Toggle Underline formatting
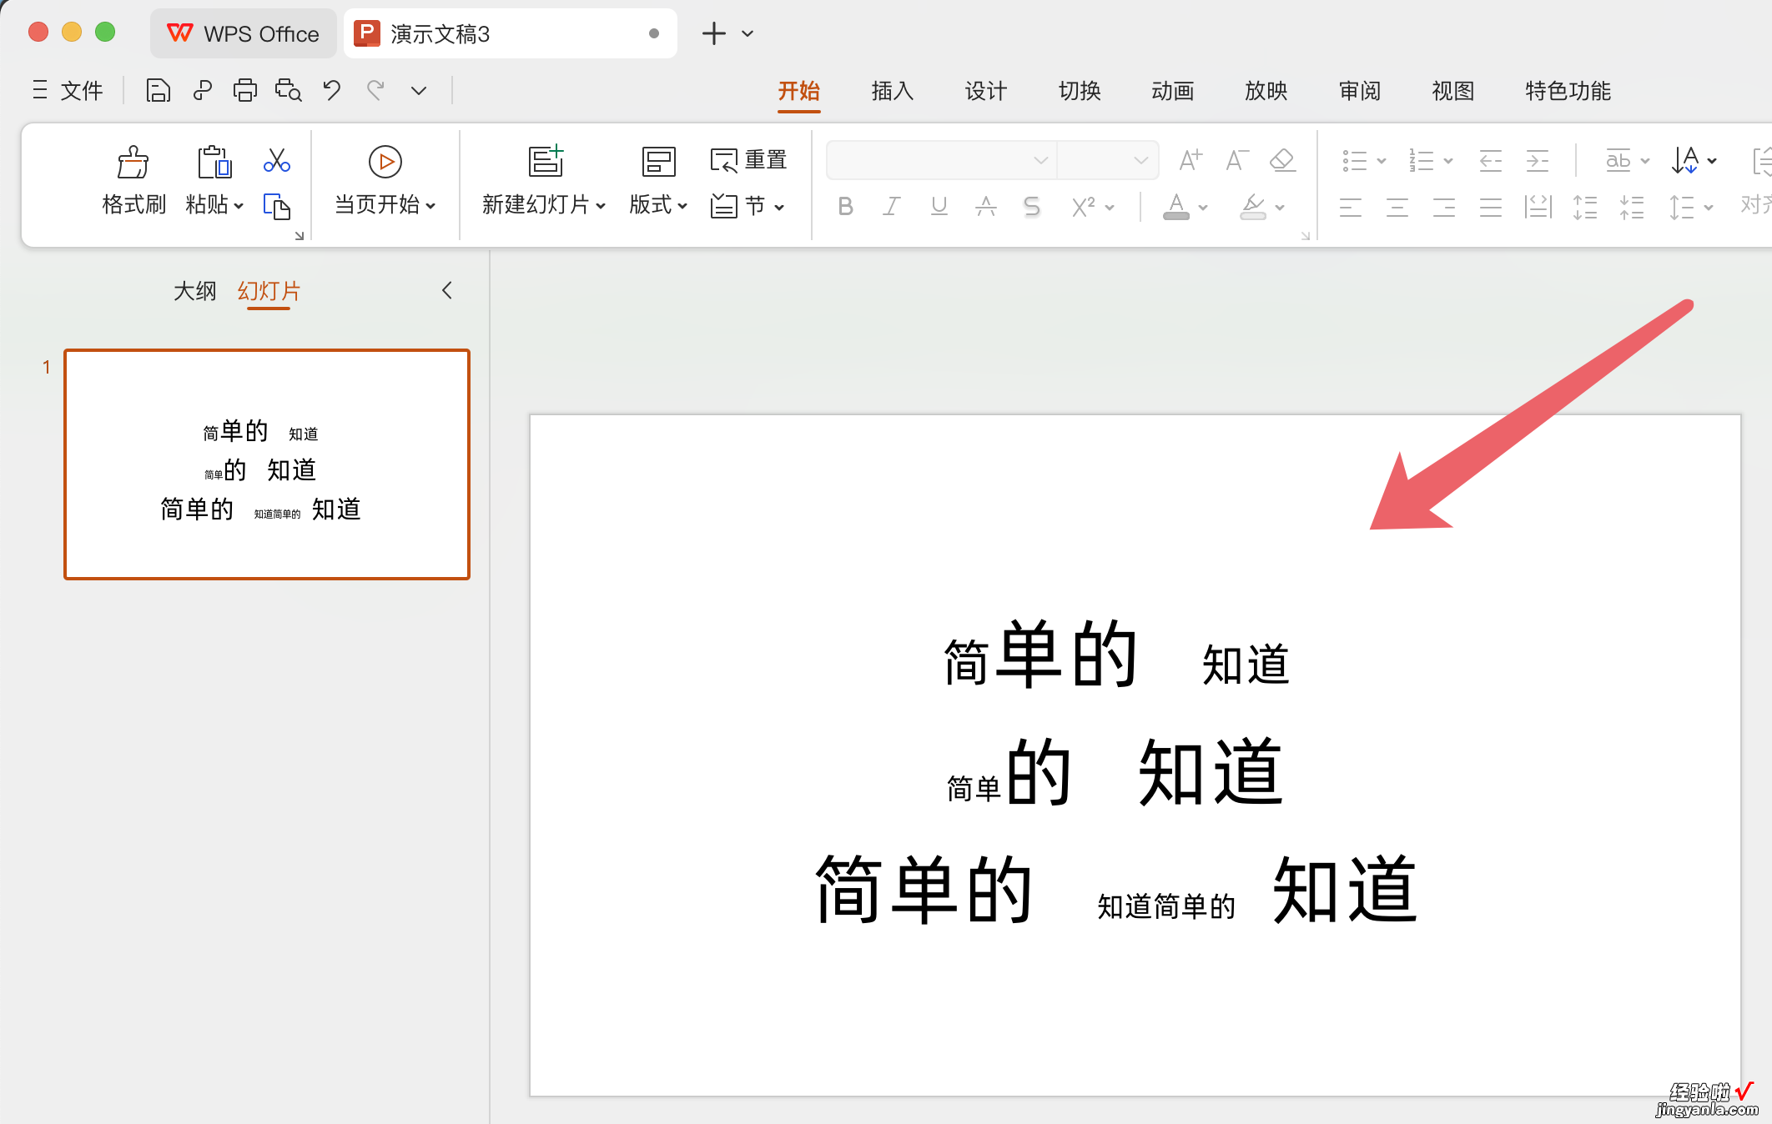 [939, 207]
